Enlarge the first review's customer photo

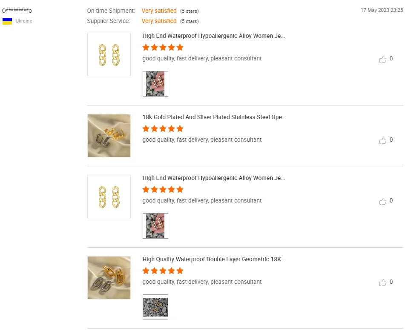tap(155, 84)
